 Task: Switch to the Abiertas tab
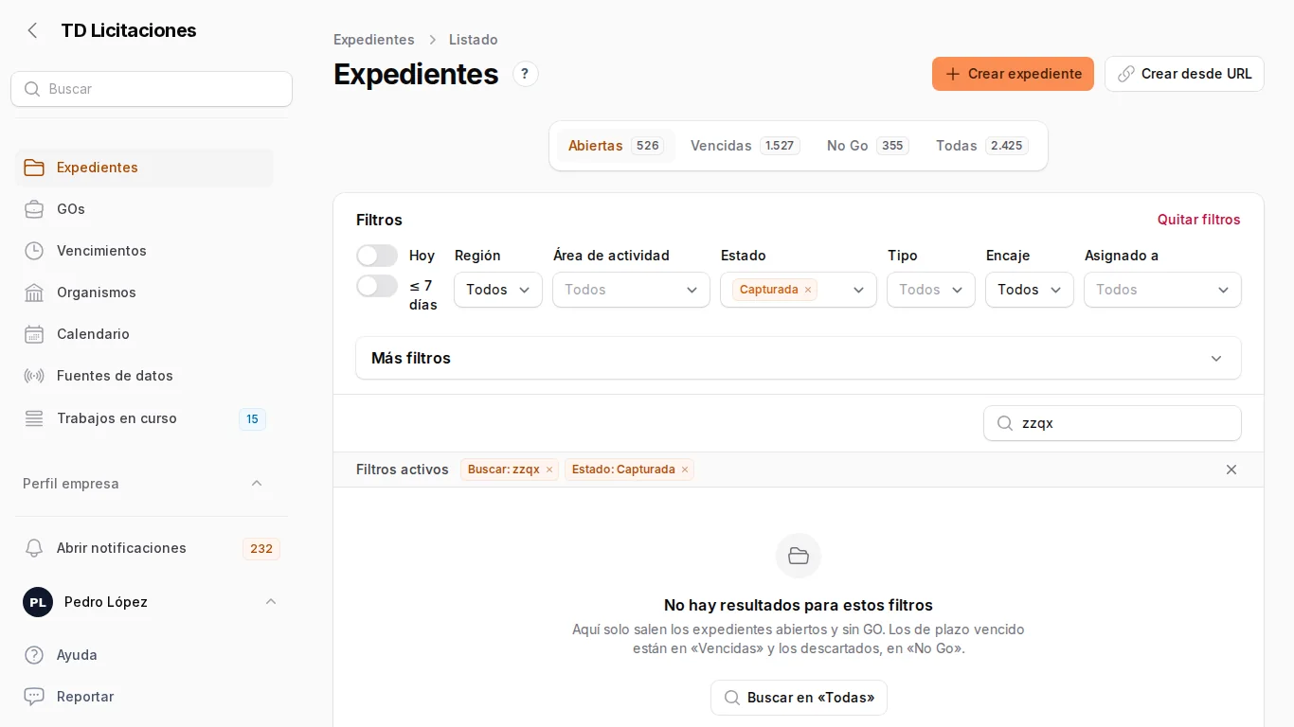615,146
